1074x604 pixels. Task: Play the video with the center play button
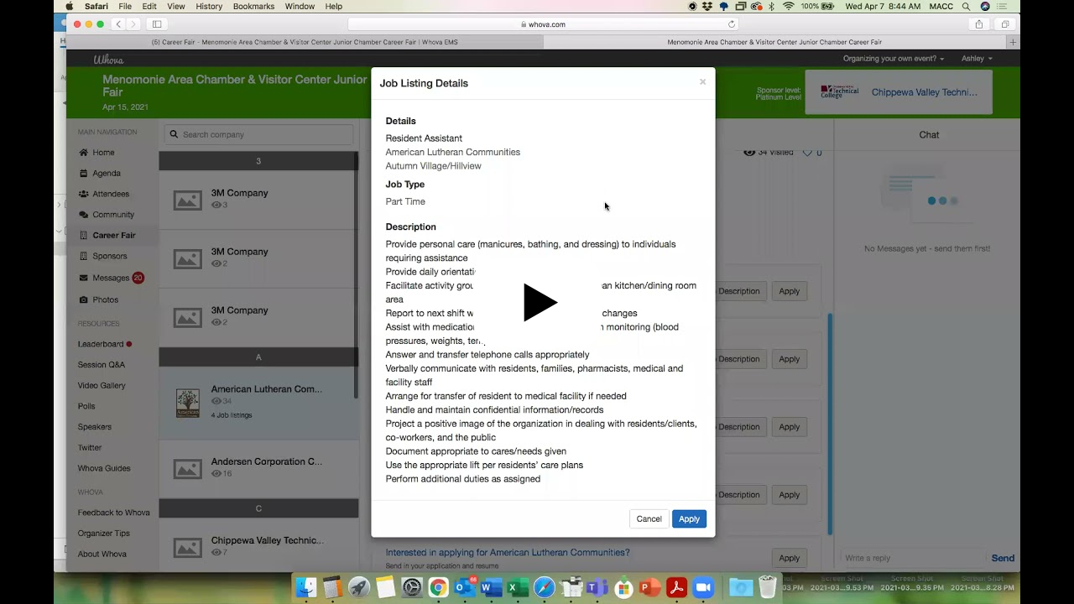[x=540, y=303]
